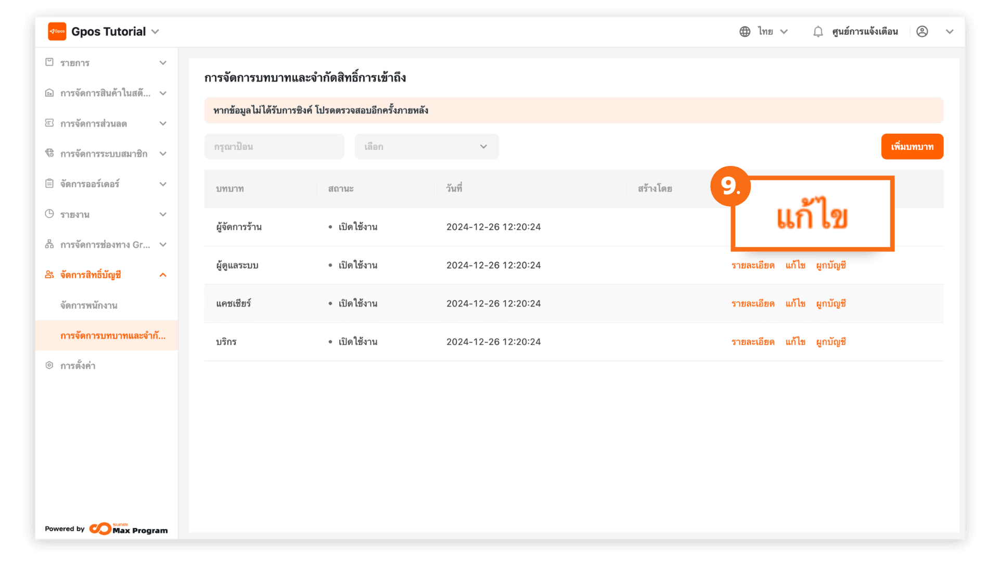Open the เลือก status dropdown
Viewport: 999px width, 562px height.
coord(426,147)
